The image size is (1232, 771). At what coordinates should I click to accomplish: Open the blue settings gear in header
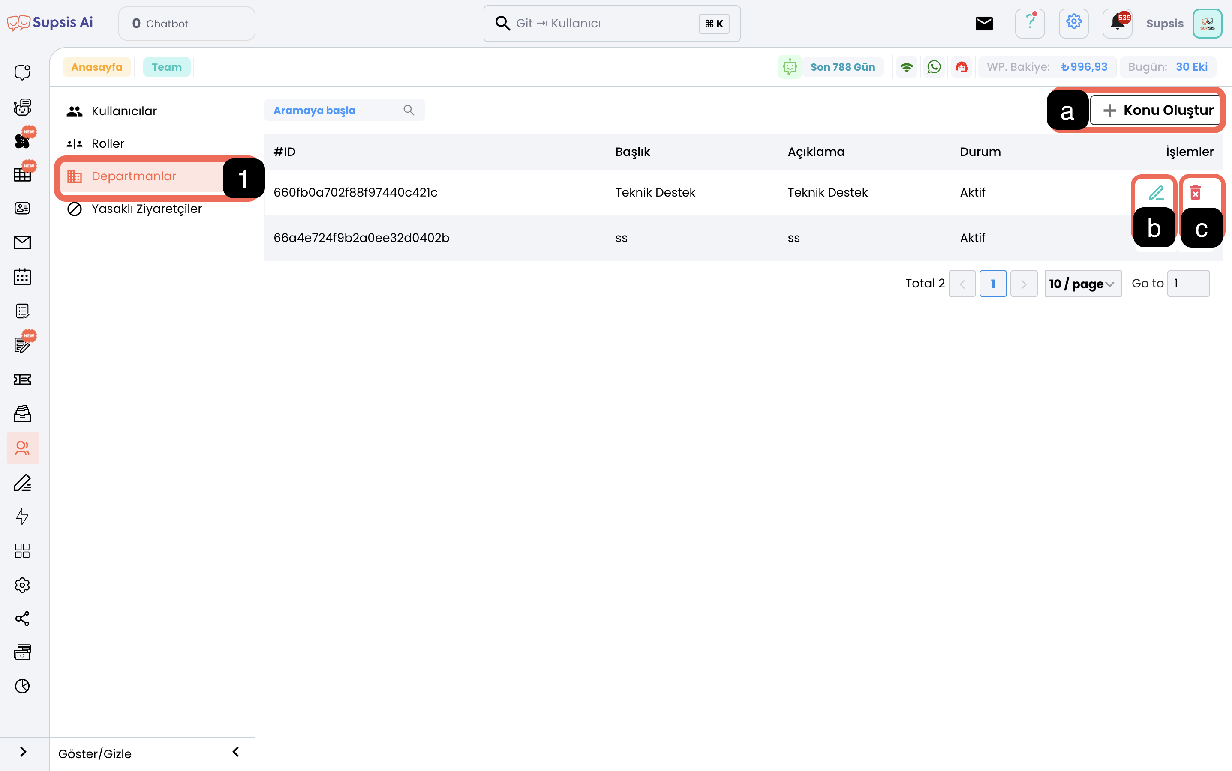[1073, 23]
